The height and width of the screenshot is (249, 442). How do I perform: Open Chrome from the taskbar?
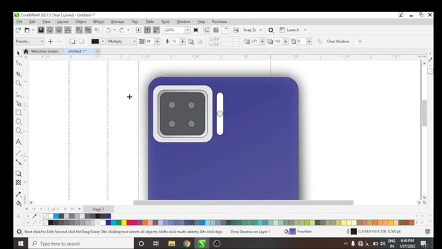tap(186, 243)
